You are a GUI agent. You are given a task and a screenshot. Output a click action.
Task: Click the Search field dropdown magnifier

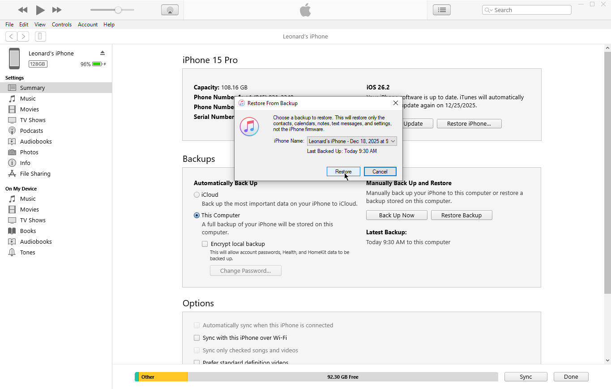(x=488, y=10)
